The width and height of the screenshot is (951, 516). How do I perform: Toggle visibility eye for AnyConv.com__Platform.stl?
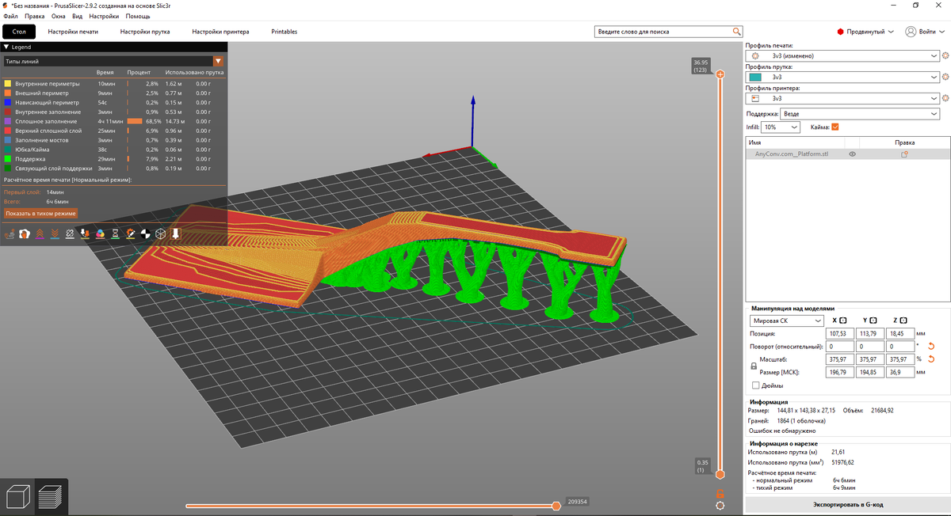tap(852, 154)
